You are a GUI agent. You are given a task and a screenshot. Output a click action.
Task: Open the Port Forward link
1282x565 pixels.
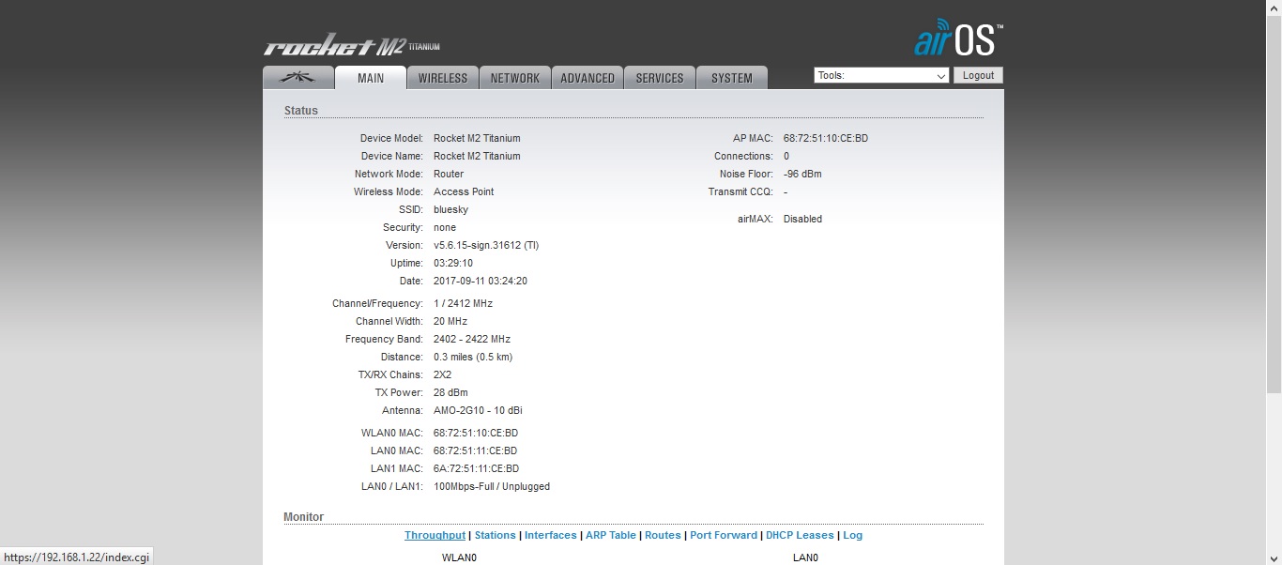724,535
